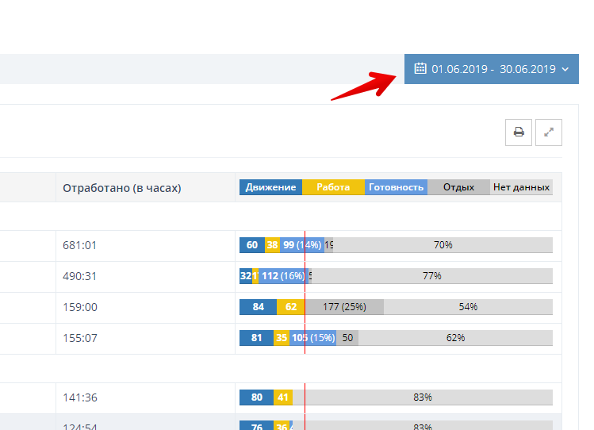
Task: Click the yellow 62 work bar segment
Action: coord(291,307)
